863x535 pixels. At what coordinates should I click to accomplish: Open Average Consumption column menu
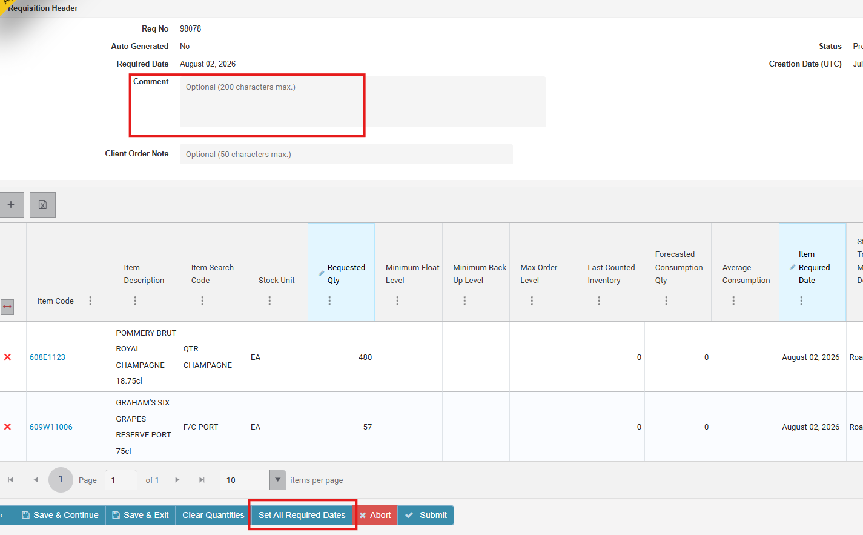coord(733,301)
